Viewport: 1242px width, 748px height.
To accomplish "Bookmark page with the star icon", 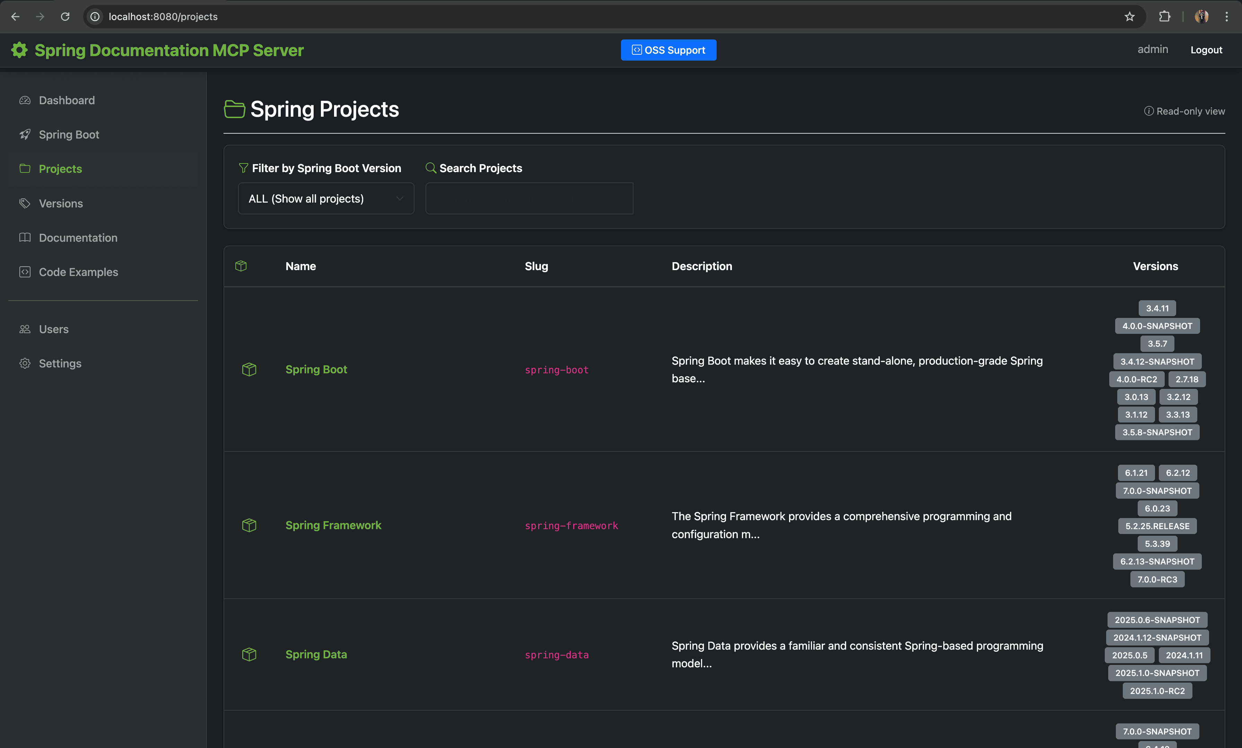I will [x=1130, y=17].
